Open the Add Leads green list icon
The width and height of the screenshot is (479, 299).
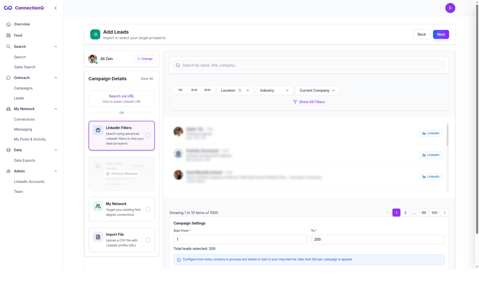[x=95, y=34]
